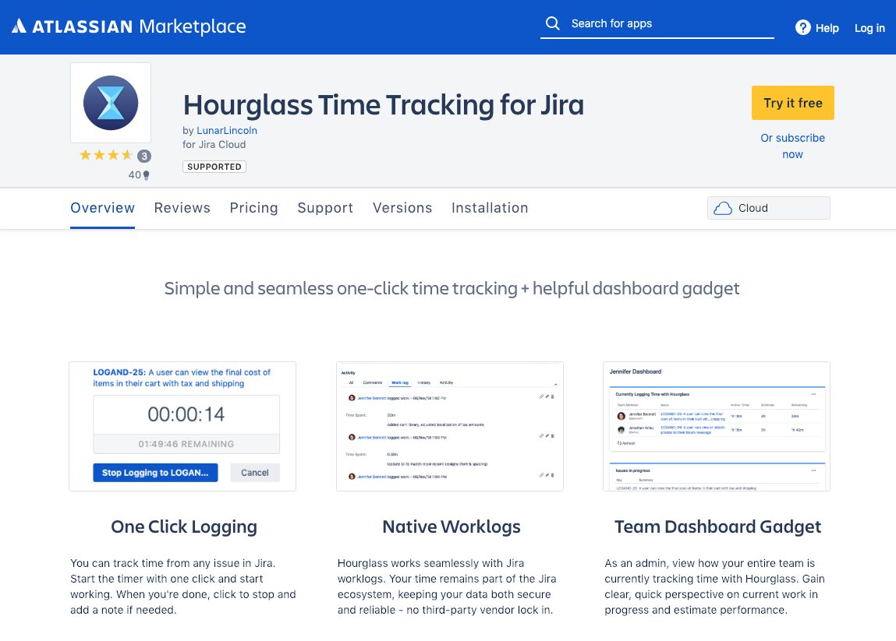Open the Installation tab
The height and width of the screenshot is (641, 896).
tap(490, 208)
